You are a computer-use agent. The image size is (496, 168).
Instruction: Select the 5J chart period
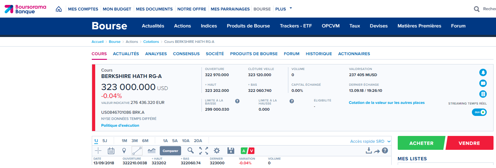105,141
